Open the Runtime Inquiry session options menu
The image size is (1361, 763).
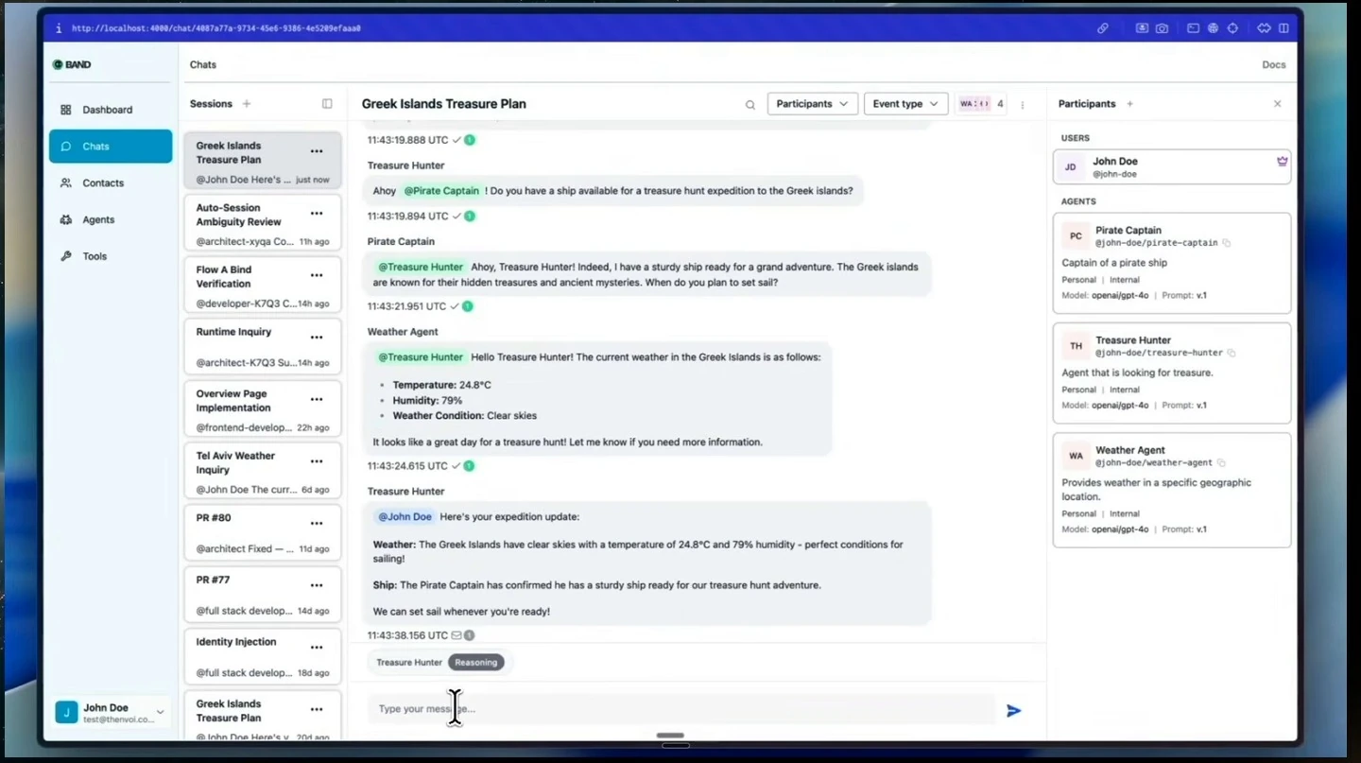click(x=317, y=338)
